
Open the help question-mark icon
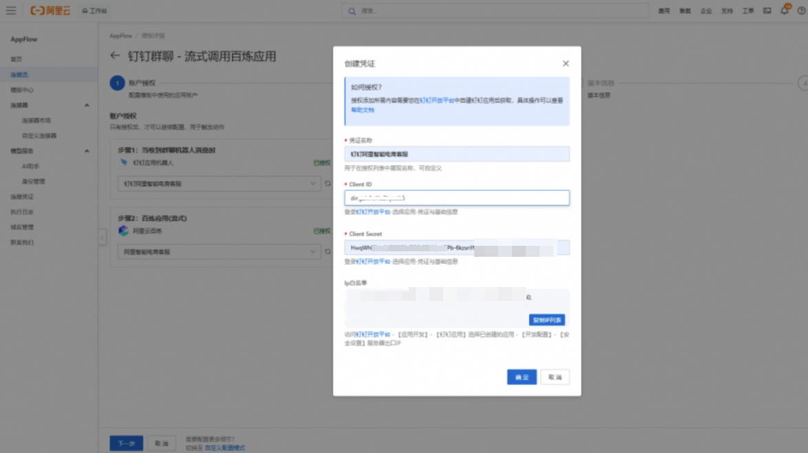point(801,11)
